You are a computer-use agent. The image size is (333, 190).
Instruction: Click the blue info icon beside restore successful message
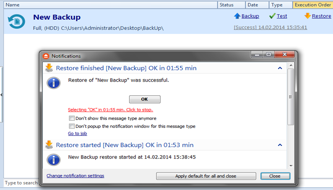[54, 83]
